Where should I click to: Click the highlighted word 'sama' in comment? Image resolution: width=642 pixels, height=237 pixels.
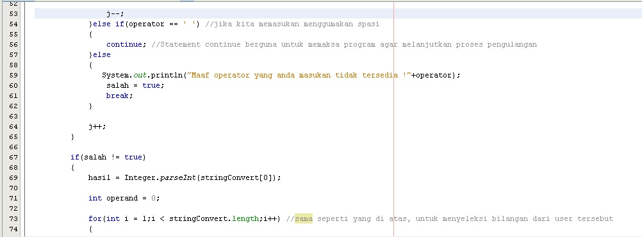304,218
